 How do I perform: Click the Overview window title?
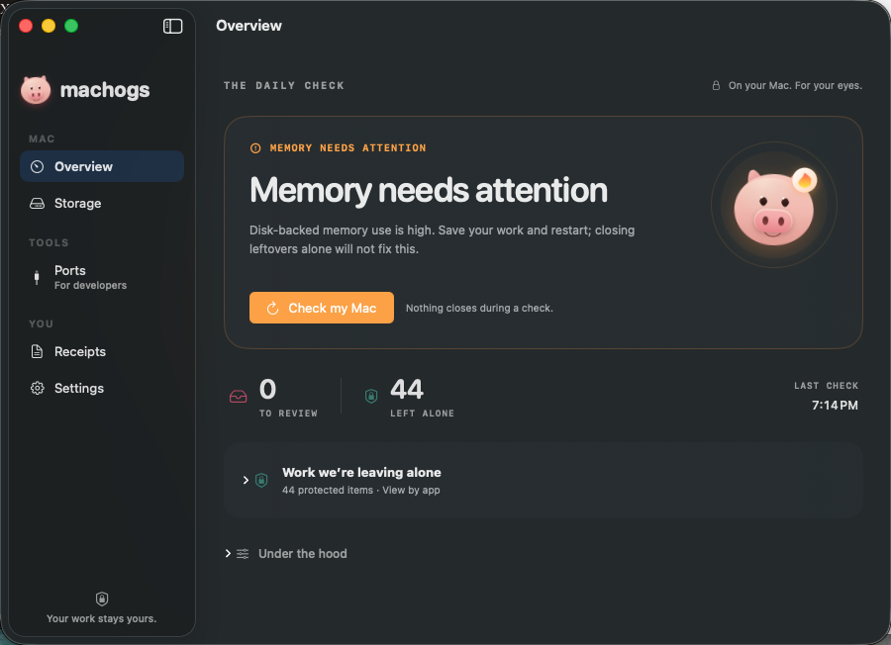pyautogui.click(x=248, y=26)
